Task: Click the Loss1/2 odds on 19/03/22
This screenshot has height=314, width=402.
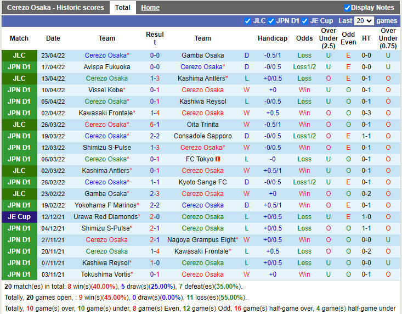Action: click(304, 136)
